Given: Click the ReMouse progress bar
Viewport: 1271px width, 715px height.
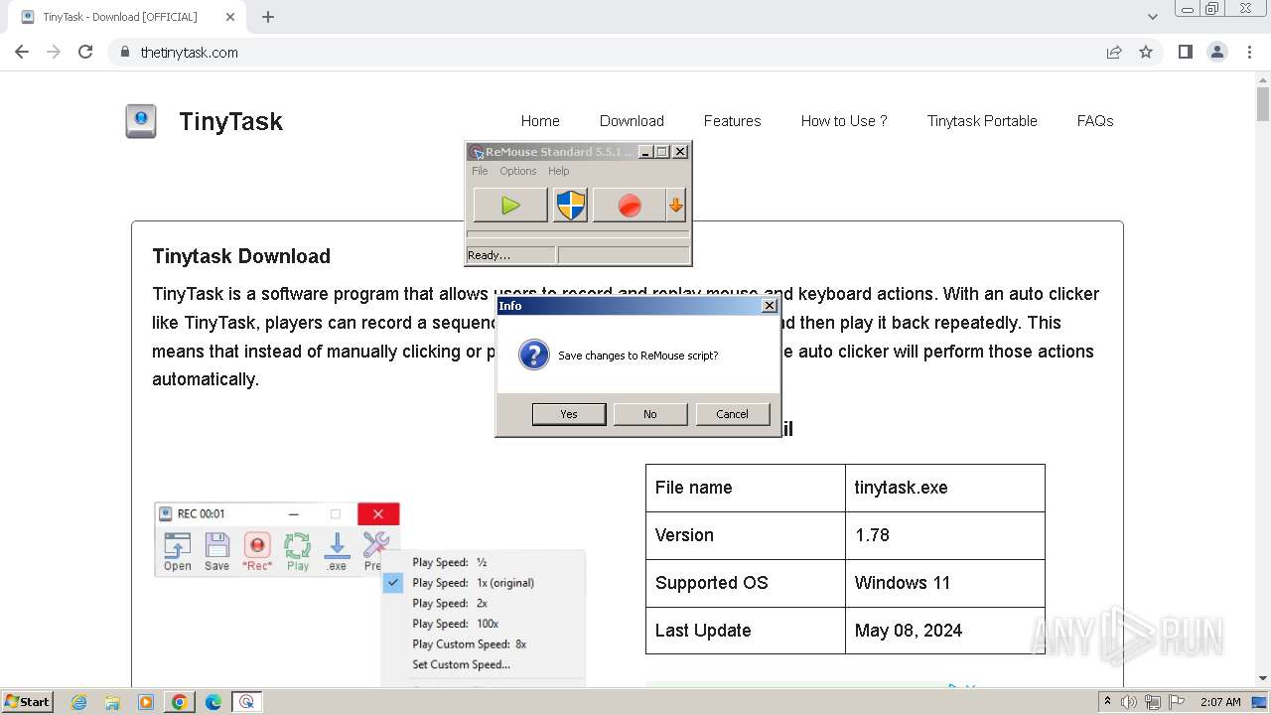Looking at the screenshot, I should 578,234.
